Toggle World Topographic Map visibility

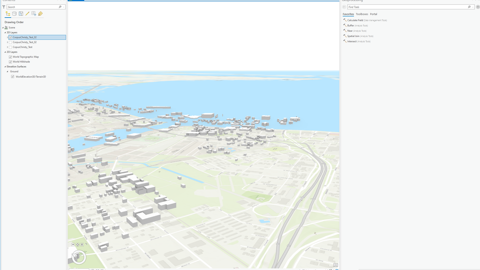coord(11,57)
